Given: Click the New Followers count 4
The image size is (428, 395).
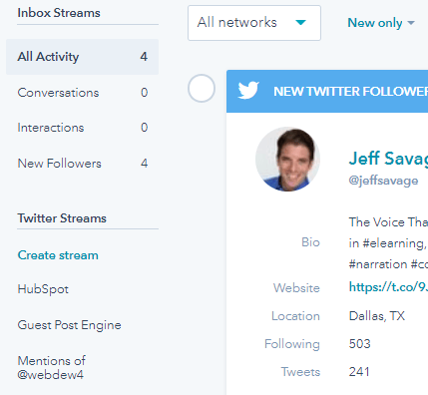Looking at the screenshot, I should [x=144, y=164].
